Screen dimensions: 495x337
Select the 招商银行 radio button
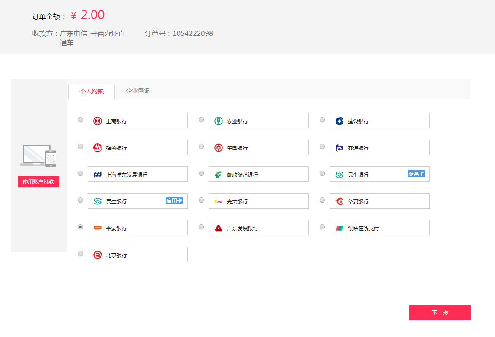point(80,146)
